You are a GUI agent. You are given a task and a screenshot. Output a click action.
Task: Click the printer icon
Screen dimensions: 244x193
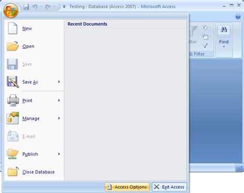13,101
